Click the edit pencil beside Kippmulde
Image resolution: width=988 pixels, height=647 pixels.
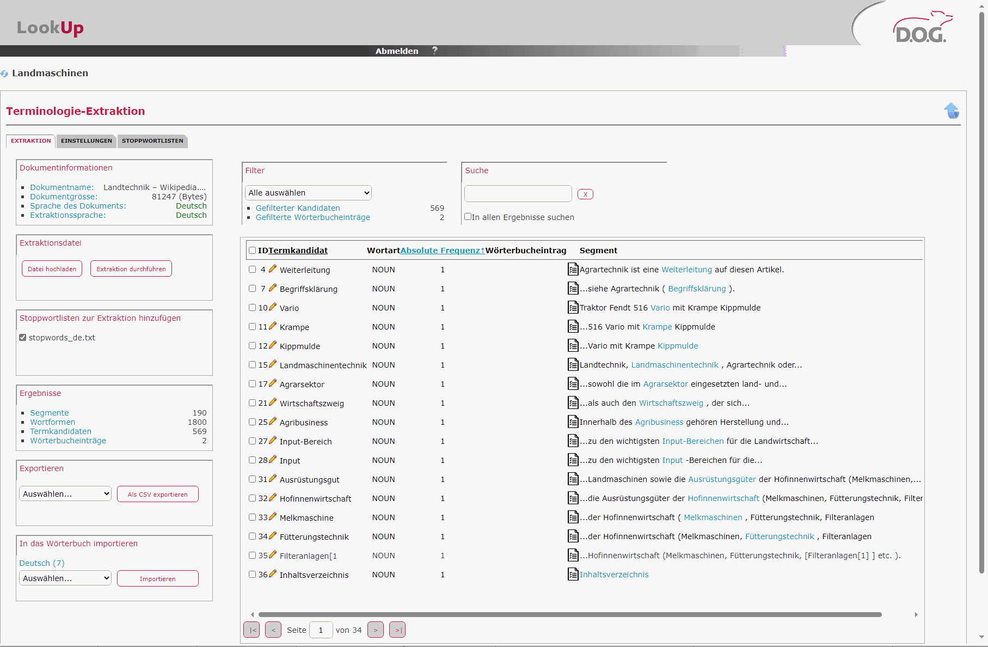[273, 345]
